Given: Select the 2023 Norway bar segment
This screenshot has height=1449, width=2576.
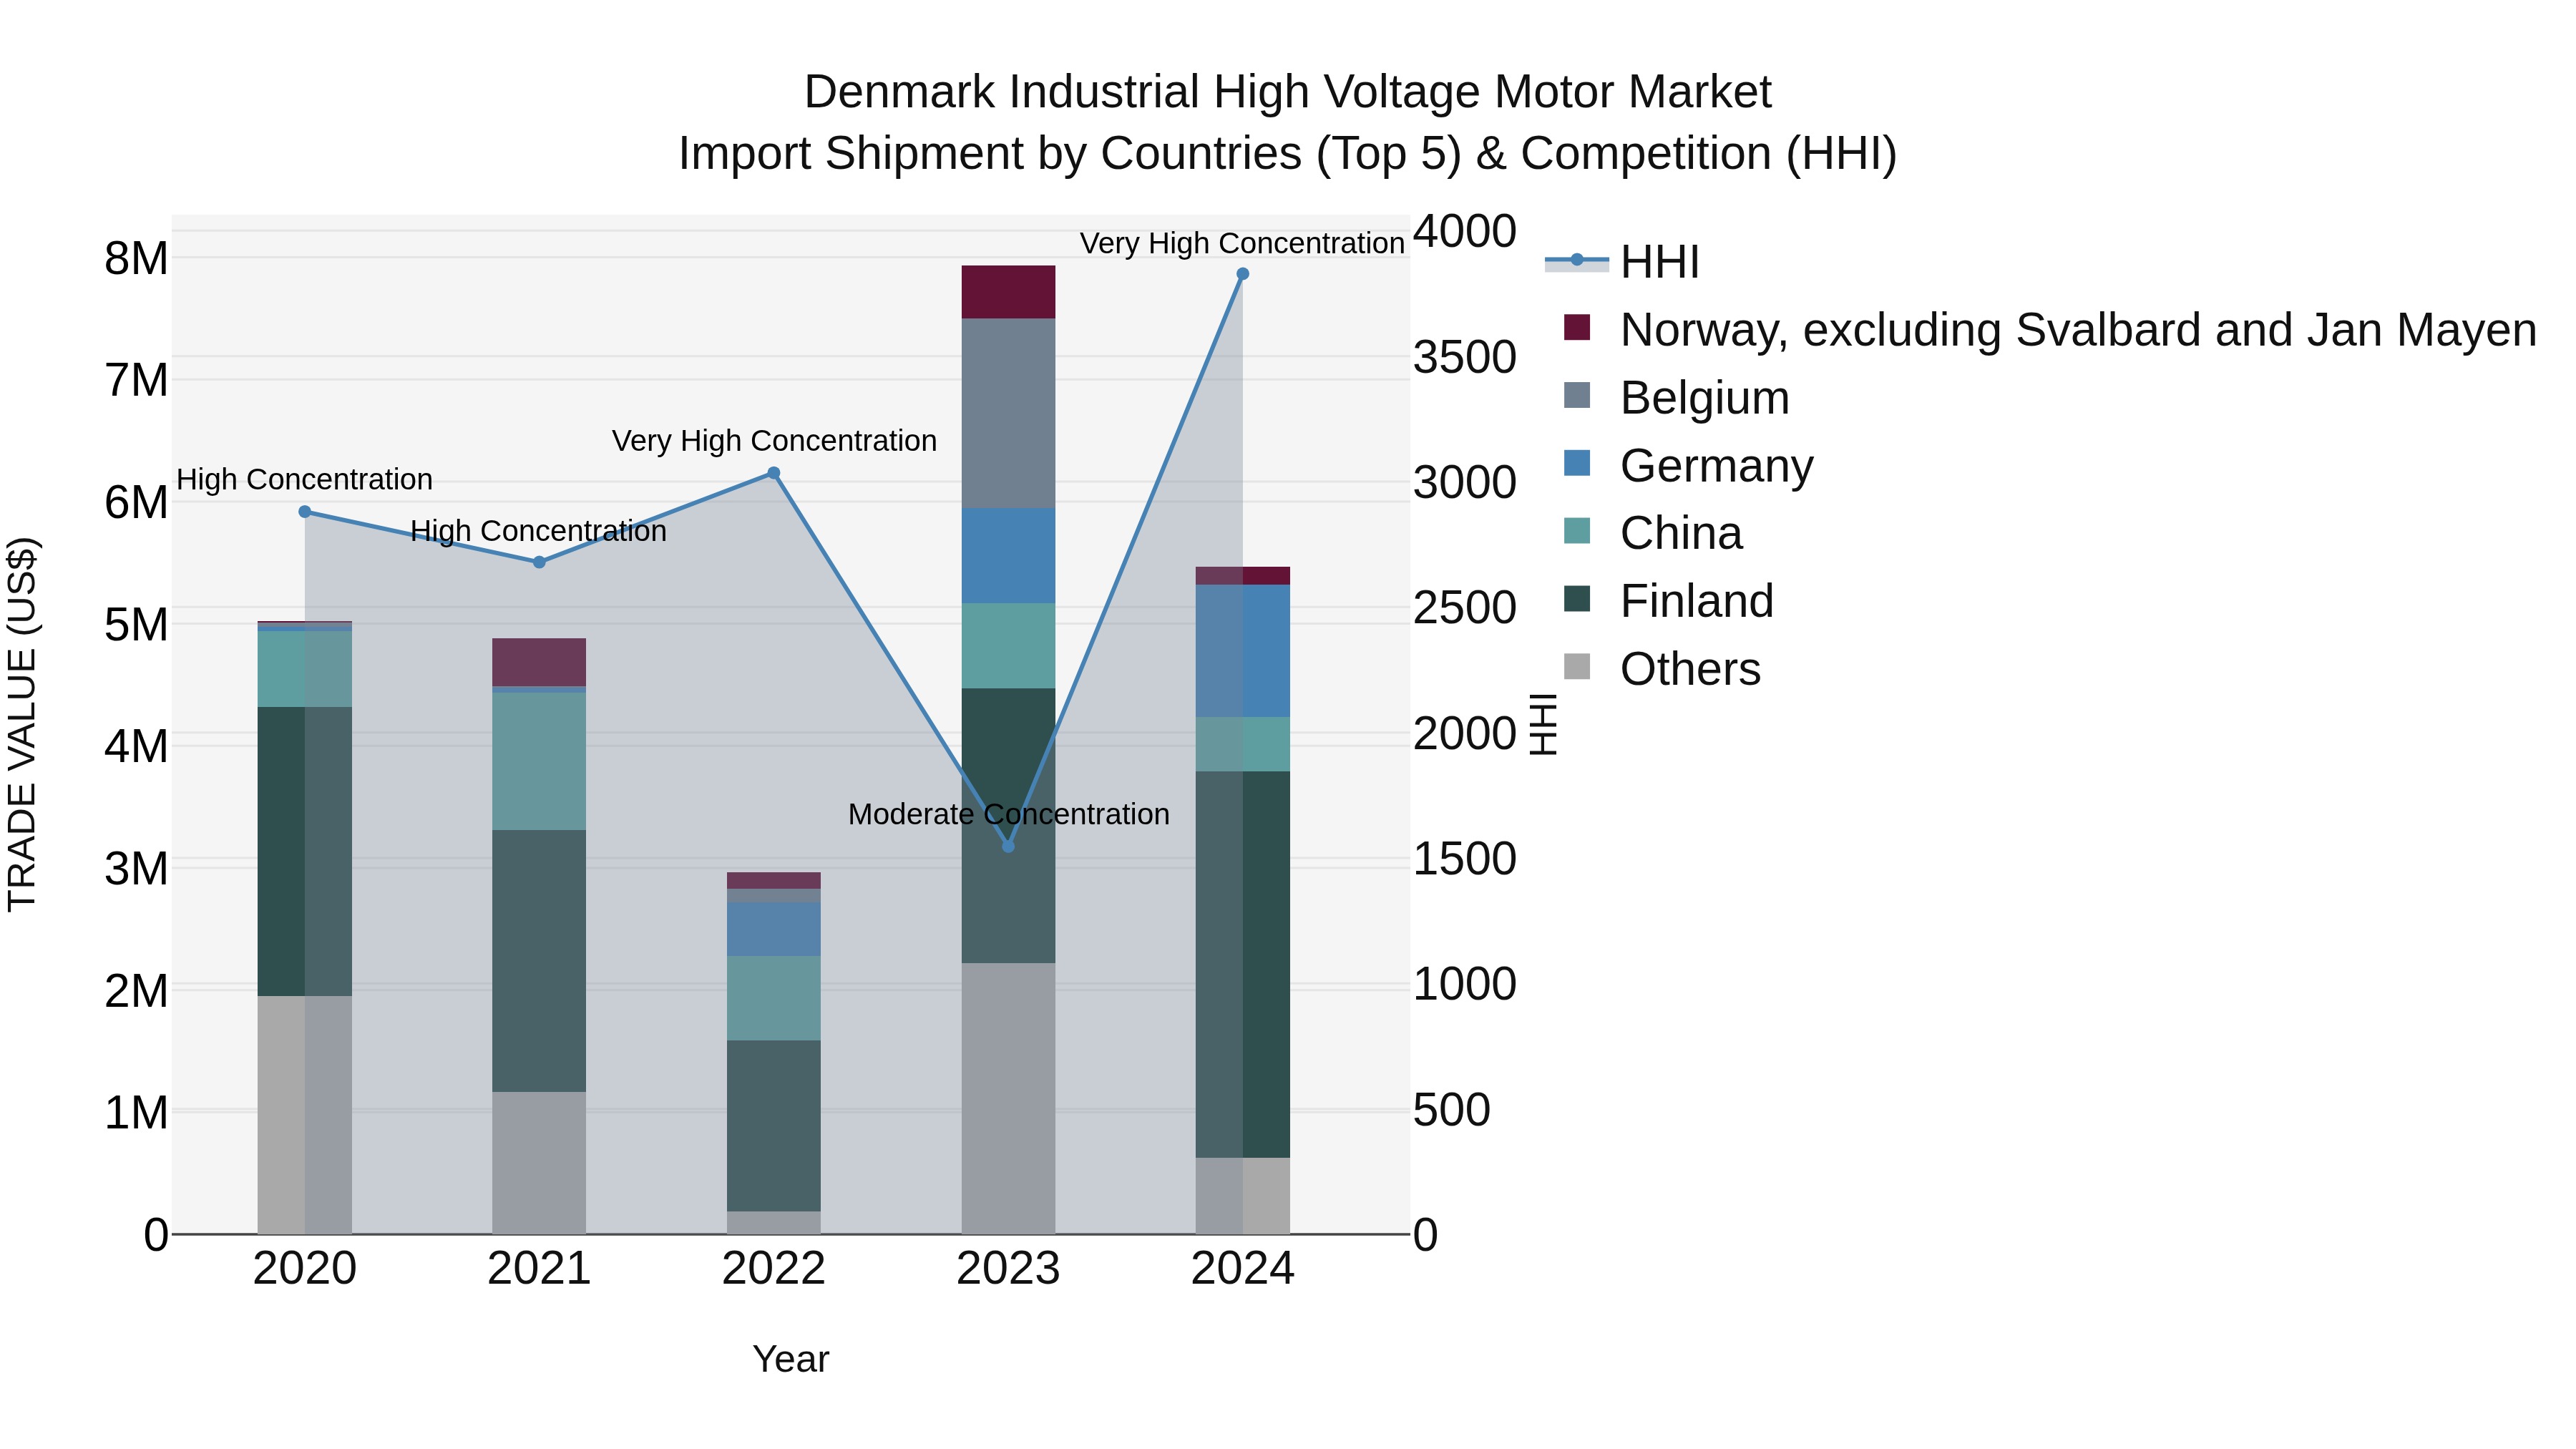Looking at the screenshot, I should click(1008, 292).
